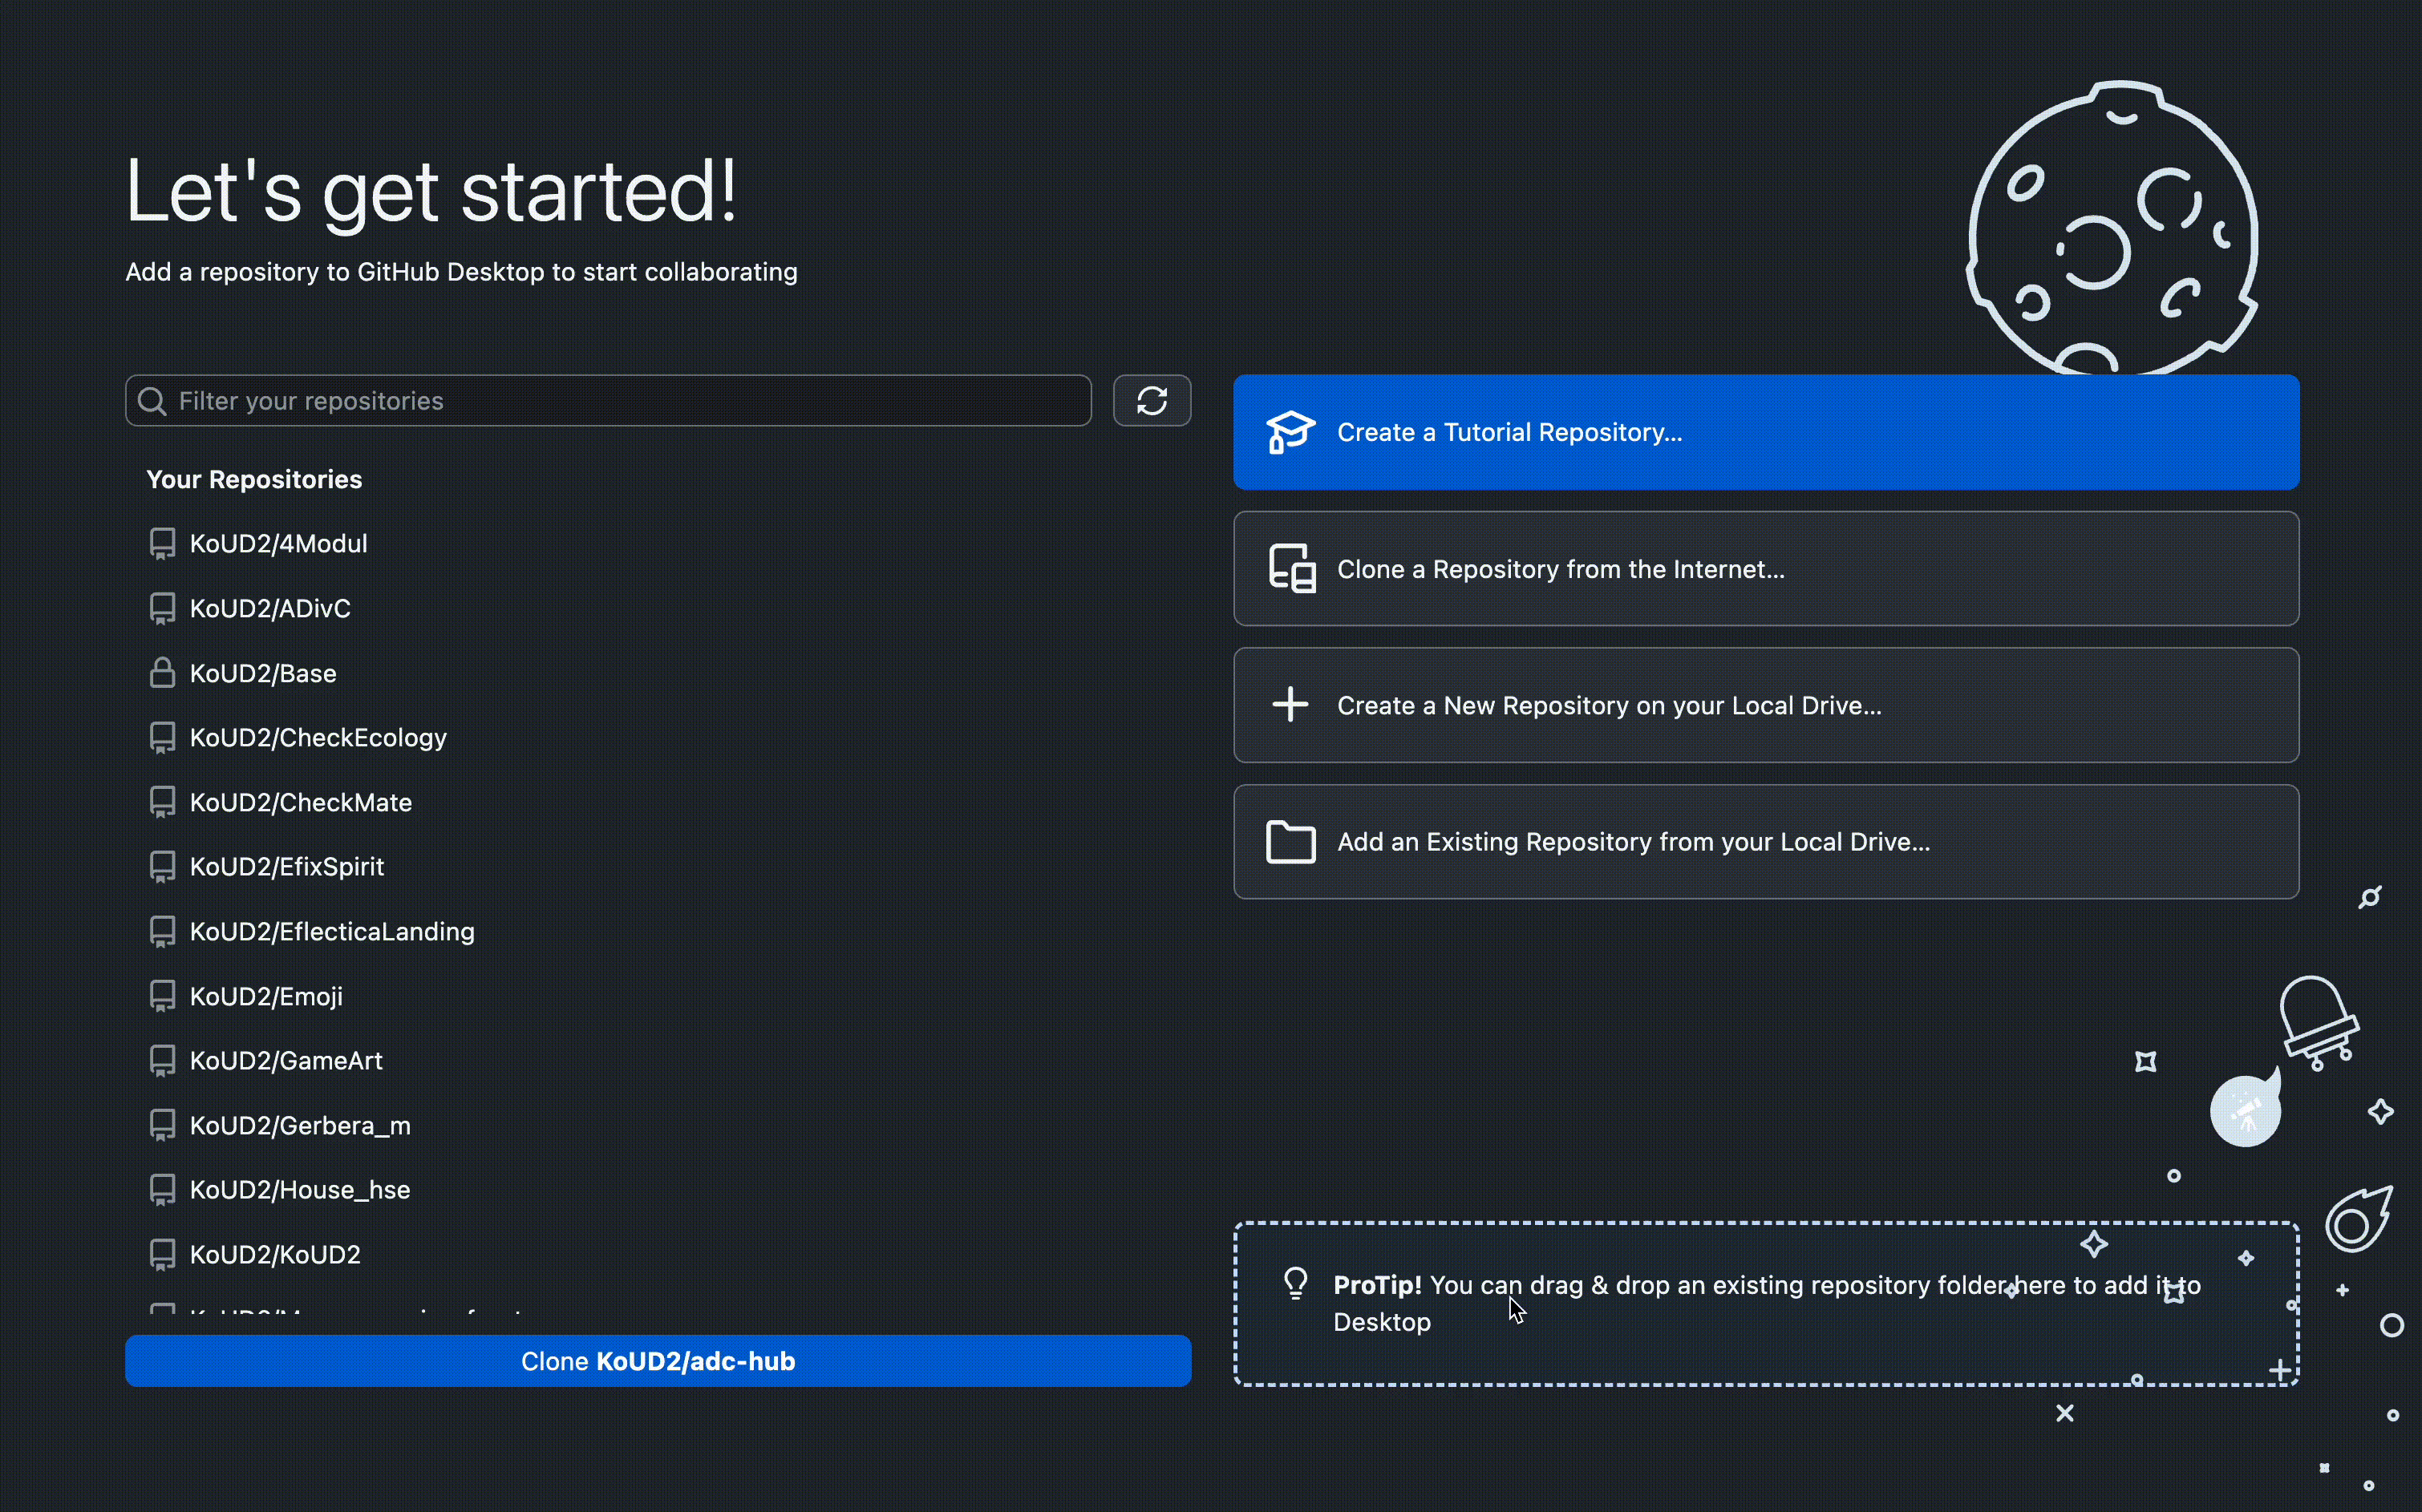Screen dimensions: 2422x1512
Task: Click the repo icon beside KoUD2/House_hse
Action: pos(162,1190)
